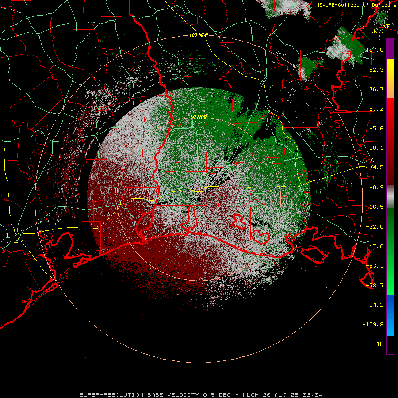Click the KT units label
This screenshot has width=398, height=398.
coord(378,31)
